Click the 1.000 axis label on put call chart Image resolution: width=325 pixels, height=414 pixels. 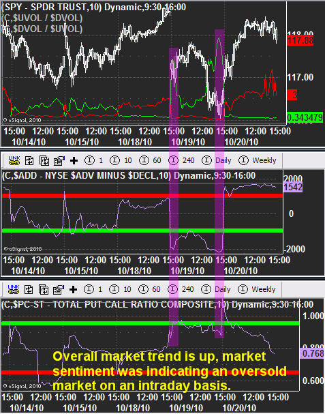[x=313, y=316]
